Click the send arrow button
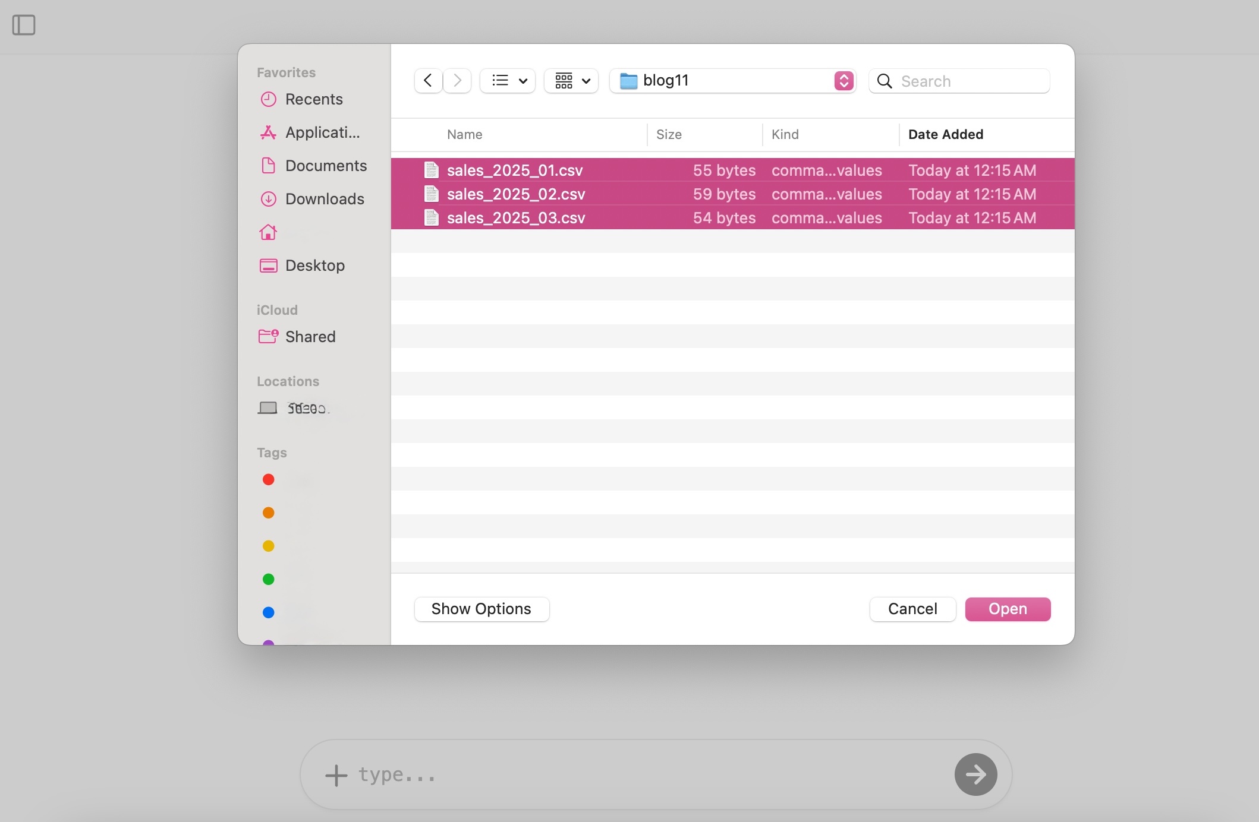This screenshot has width=1259, height=822. 975,774
